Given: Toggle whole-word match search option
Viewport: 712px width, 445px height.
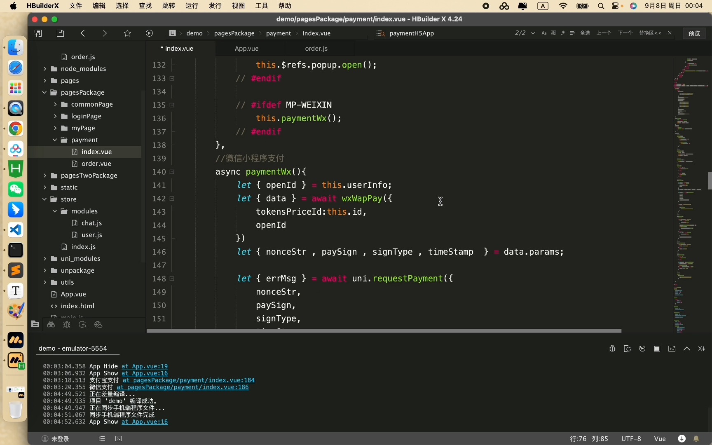Looking at the screenshot, I should [553, 33].
